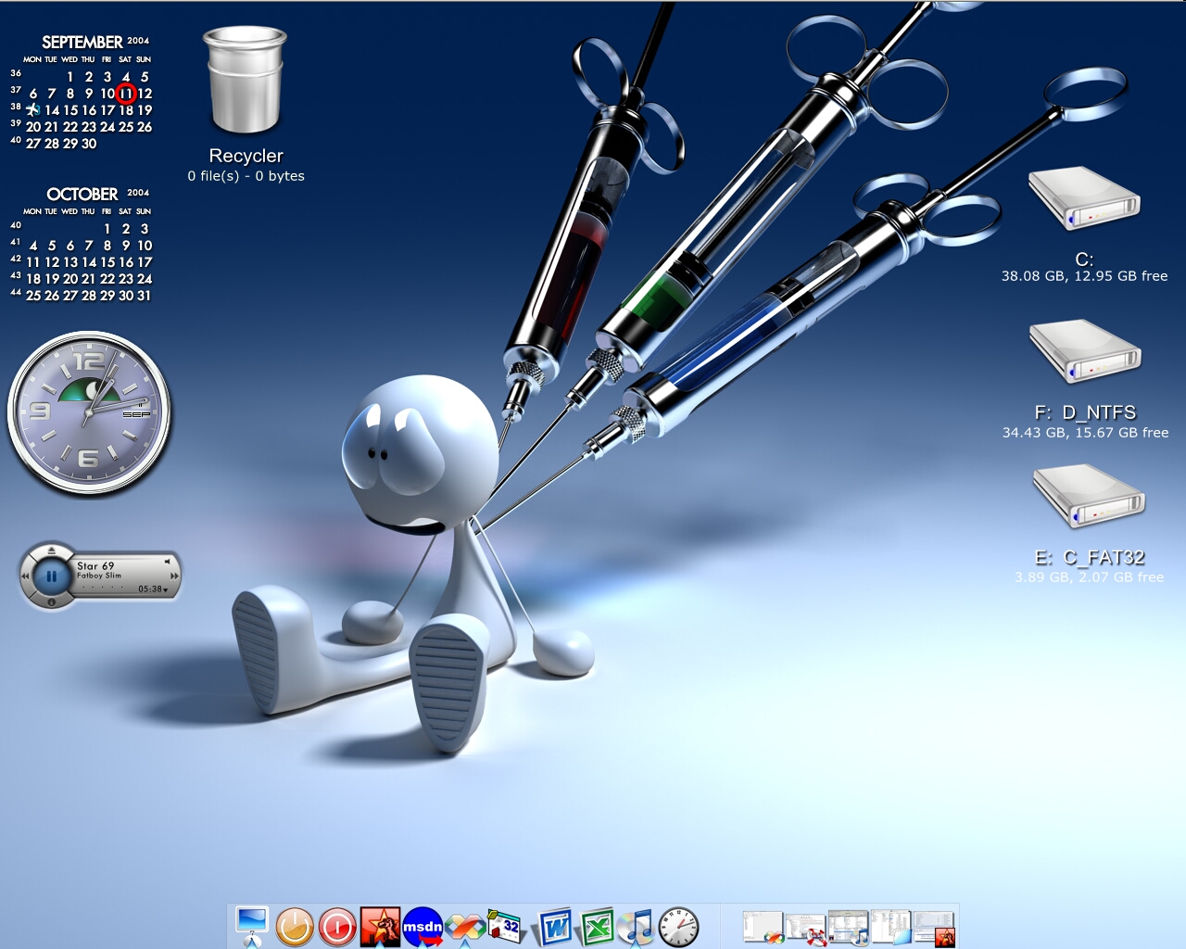Open the E: C_FAT32 drive icon

[1089, 497]
